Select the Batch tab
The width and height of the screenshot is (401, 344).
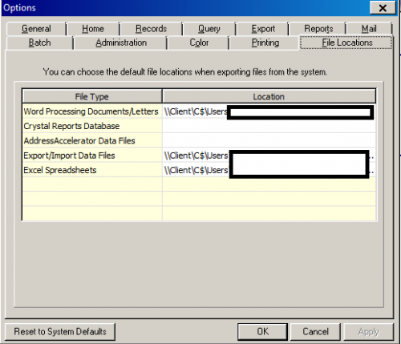(x=39, y=42)
